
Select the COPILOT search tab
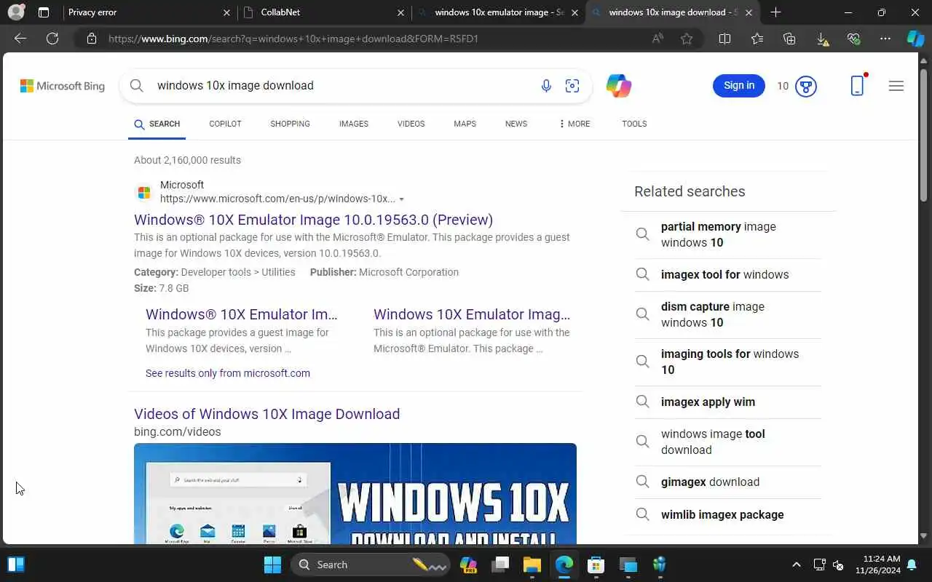pos(225,124)
